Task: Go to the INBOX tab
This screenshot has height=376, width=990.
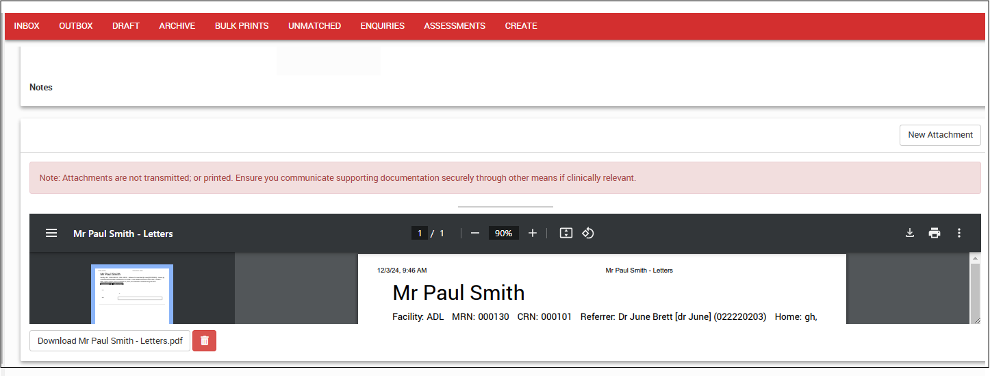Action: [27, 26]
